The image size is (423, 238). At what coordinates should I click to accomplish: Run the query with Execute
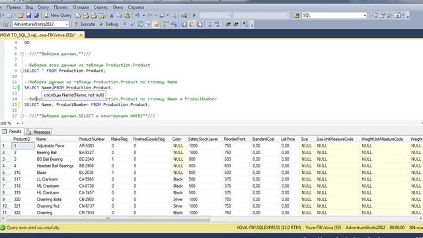[x=85, y=24]
